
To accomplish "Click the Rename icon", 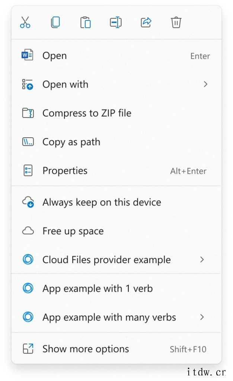I will point(116,22).
